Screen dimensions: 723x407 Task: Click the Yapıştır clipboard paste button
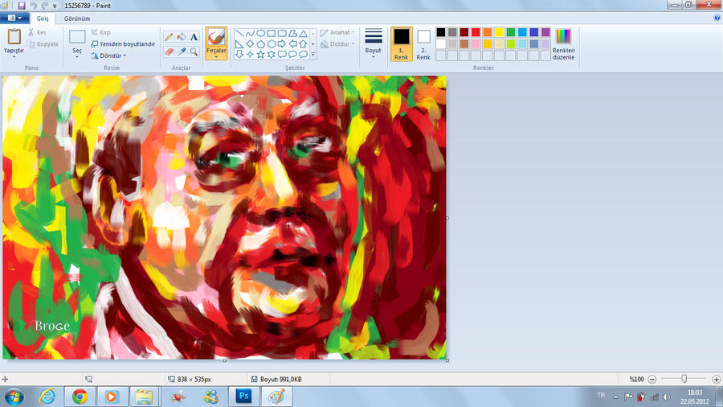pos(14,38)
